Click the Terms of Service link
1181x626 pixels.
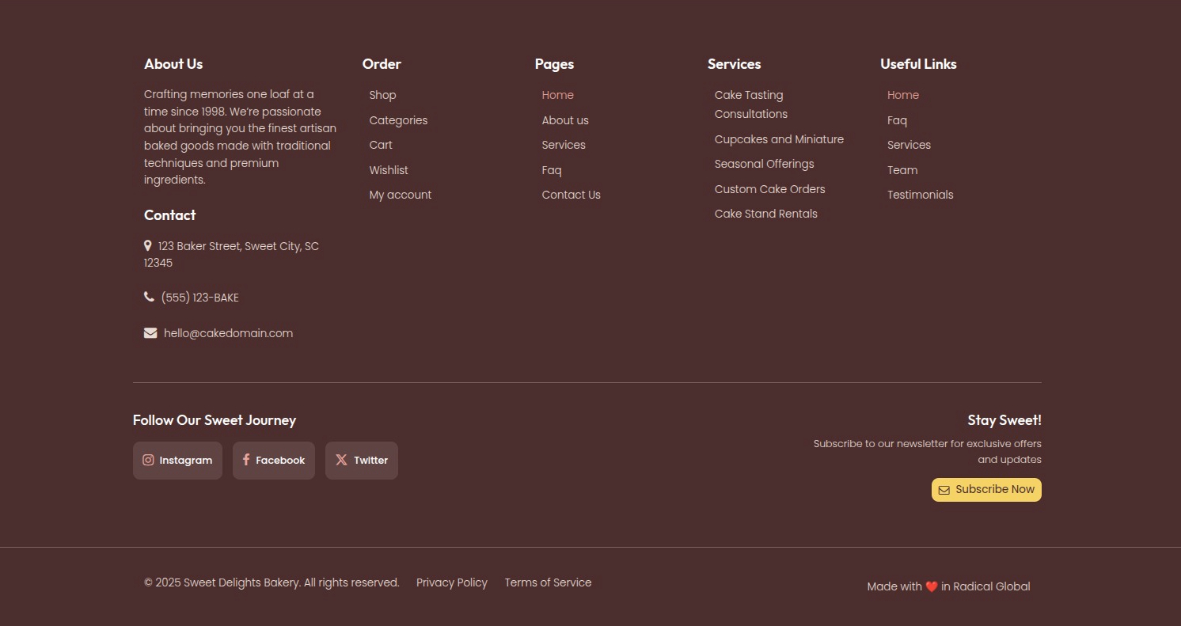(x=548, y=582)
